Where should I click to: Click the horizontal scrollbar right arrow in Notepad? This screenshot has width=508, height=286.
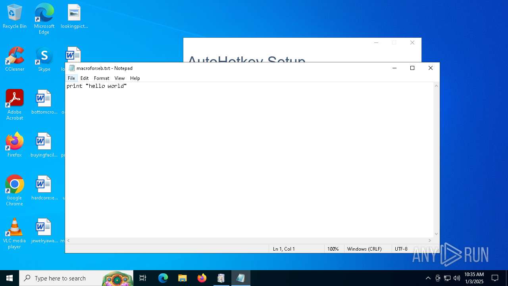(429, 240)
